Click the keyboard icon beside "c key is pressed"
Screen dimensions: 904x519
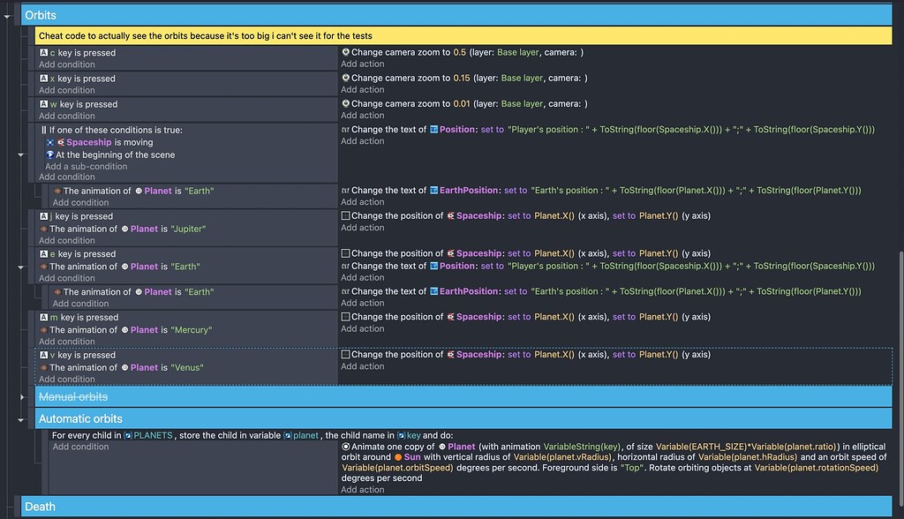point(43,53)
